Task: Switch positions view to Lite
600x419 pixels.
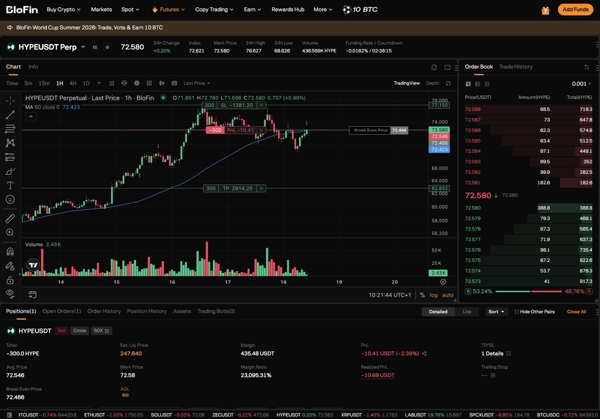Action: coord(466,311)
